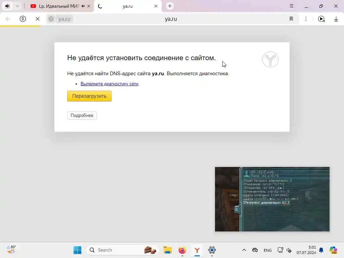Open the weather widget showing 80°
This screenshot has height=258, width=344.
[x=11, y=250]
